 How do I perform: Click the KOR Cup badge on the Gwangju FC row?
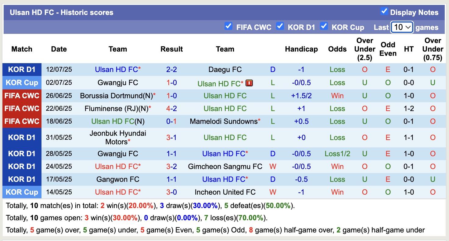tap(22, 82)
